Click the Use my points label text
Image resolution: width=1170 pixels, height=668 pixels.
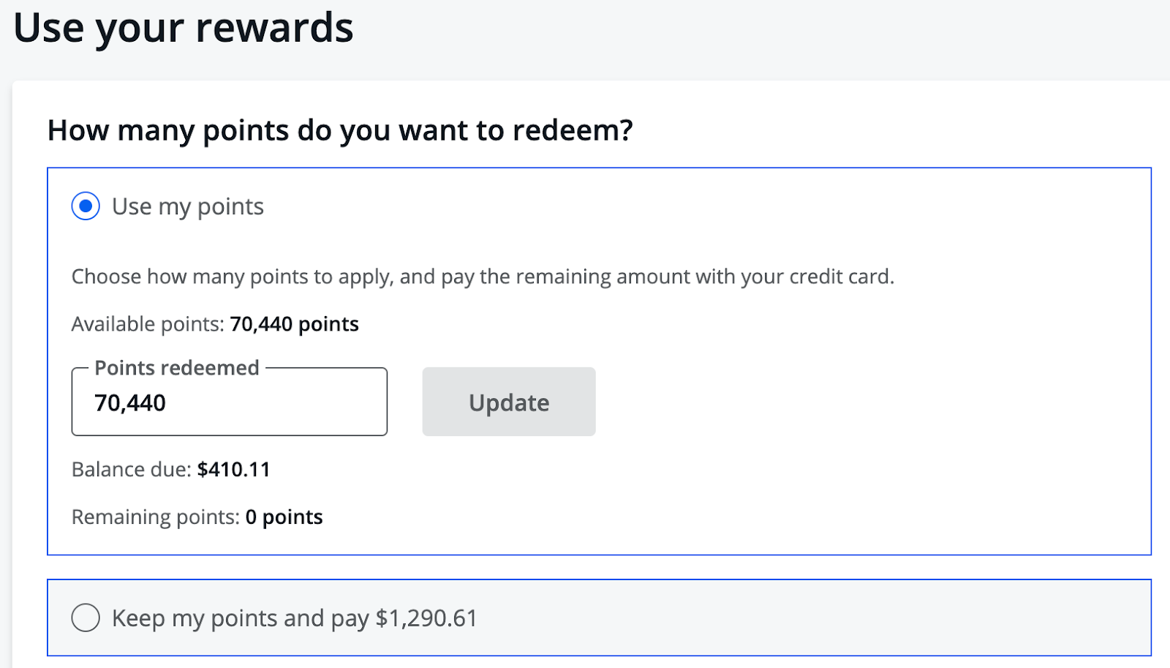[x=188, y=207]
